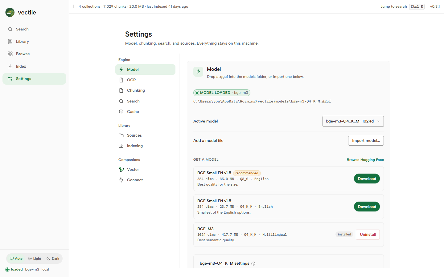This screenshot has width=444, height=277.
Task: Open Search via its magnifier icon in sidebar
Action: [x=10, y=29]
